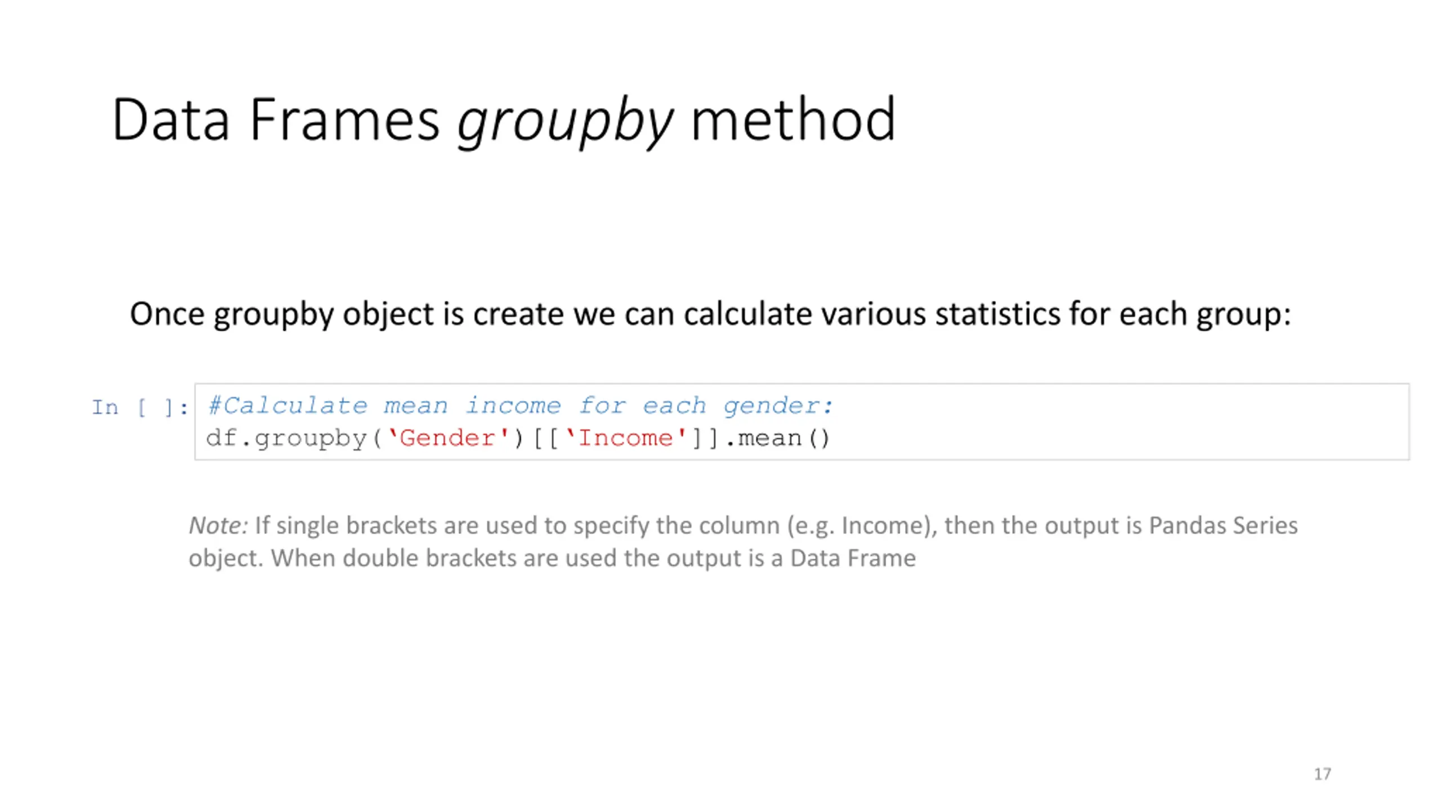This screenshot has width=1442, height=811.
Task: Click the code line df.groupby
Action: 518,438
